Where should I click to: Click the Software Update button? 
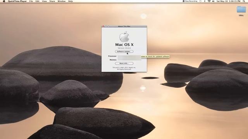(124, 51)
